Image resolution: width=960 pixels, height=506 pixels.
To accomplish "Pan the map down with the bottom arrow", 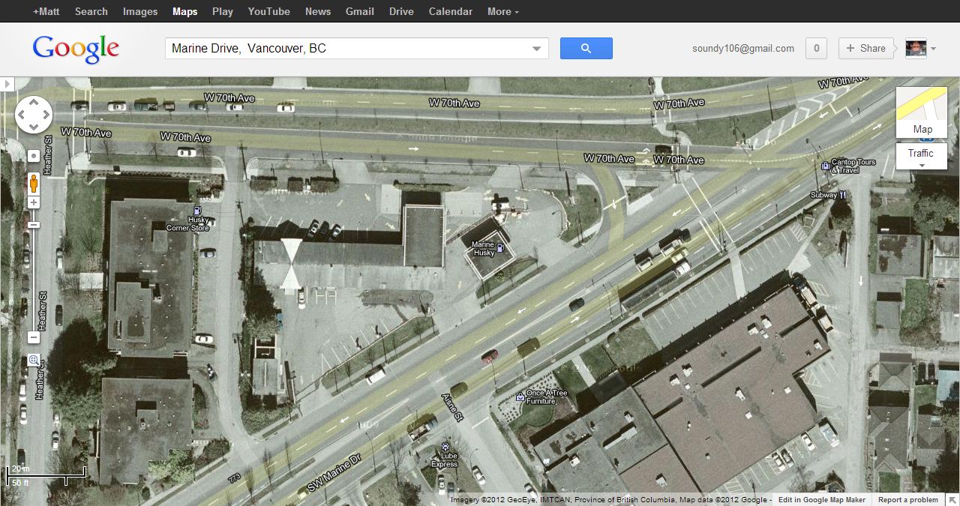I will click(x=34, y=127).
